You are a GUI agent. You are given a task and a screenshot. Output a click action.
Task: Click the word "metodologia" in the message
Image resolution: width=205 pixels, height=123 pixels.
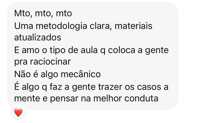coord(61,26)
